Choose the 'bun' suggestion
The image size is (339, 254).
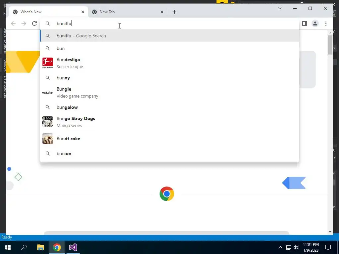pyautogui.click(x=169, y=48)
